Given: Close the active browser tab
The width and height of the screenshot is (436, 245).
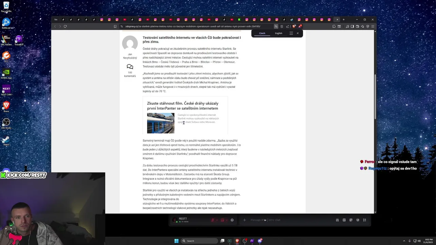Looking at the screenshot, I should 338,19.
